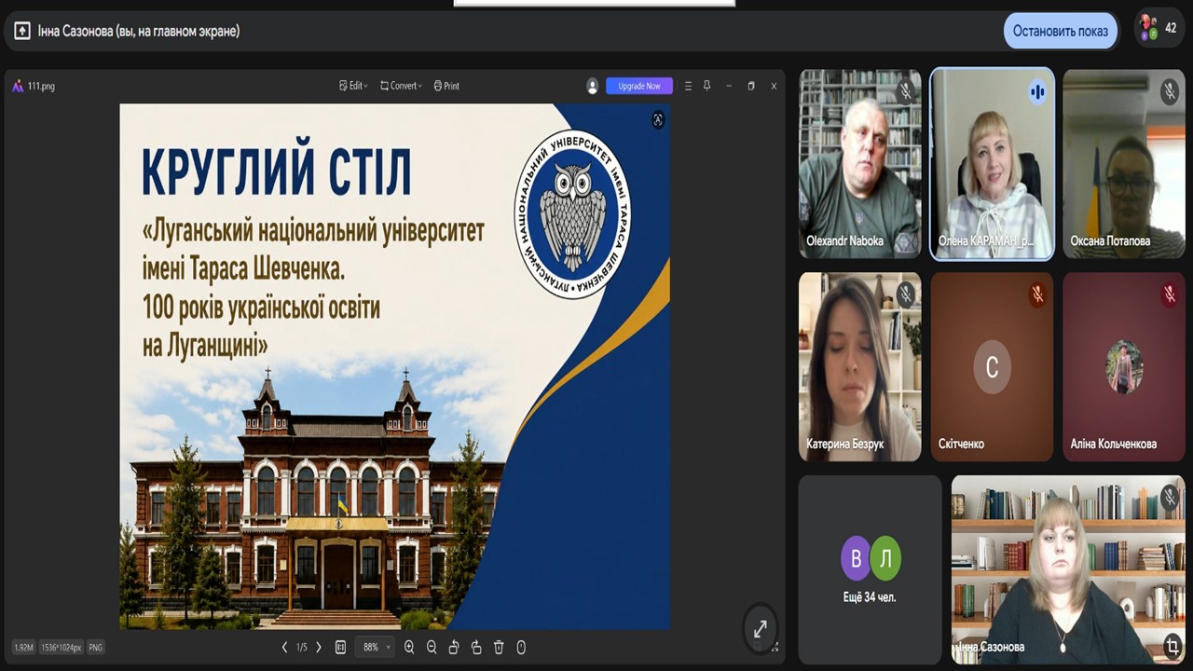Click the "КРУГЛИЙ СТІЛ" slide heading
1193x671 pixels.
[x=276, y=172]
